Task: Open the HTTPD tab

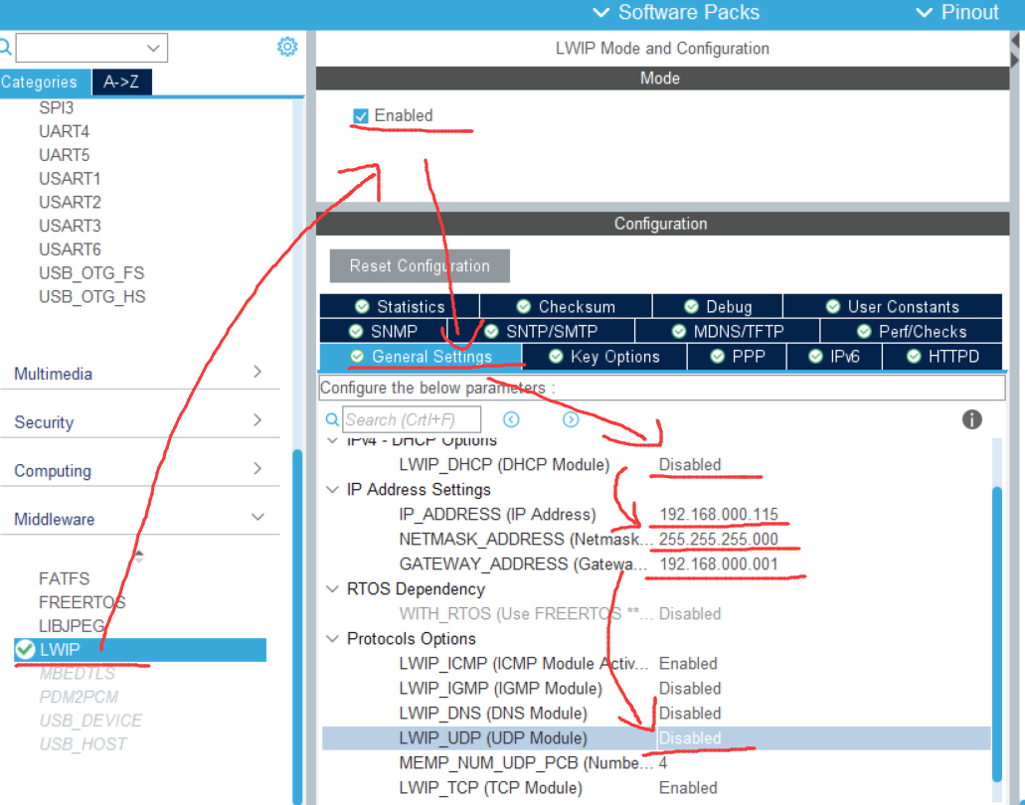Action: click(x=942, y=357)
